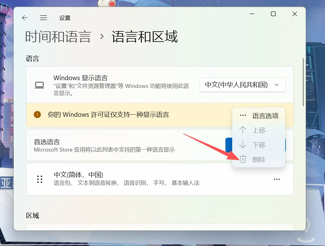Choose 上移 in the context menu

point(259,130)
